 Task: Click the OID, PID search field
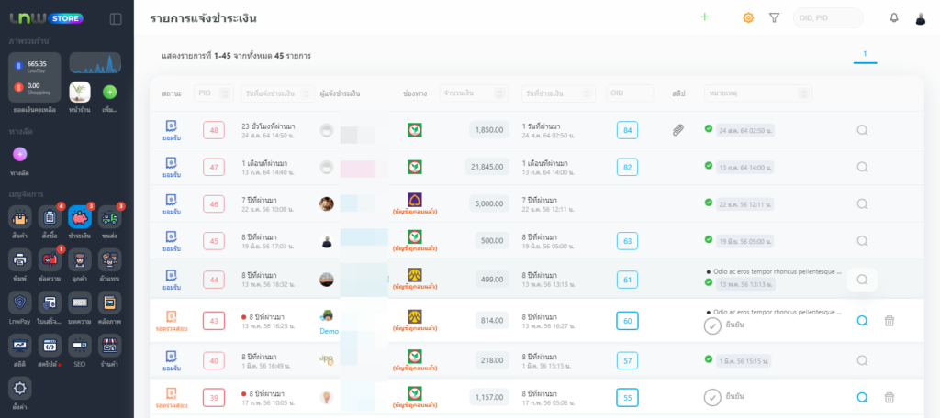[827, 17]
